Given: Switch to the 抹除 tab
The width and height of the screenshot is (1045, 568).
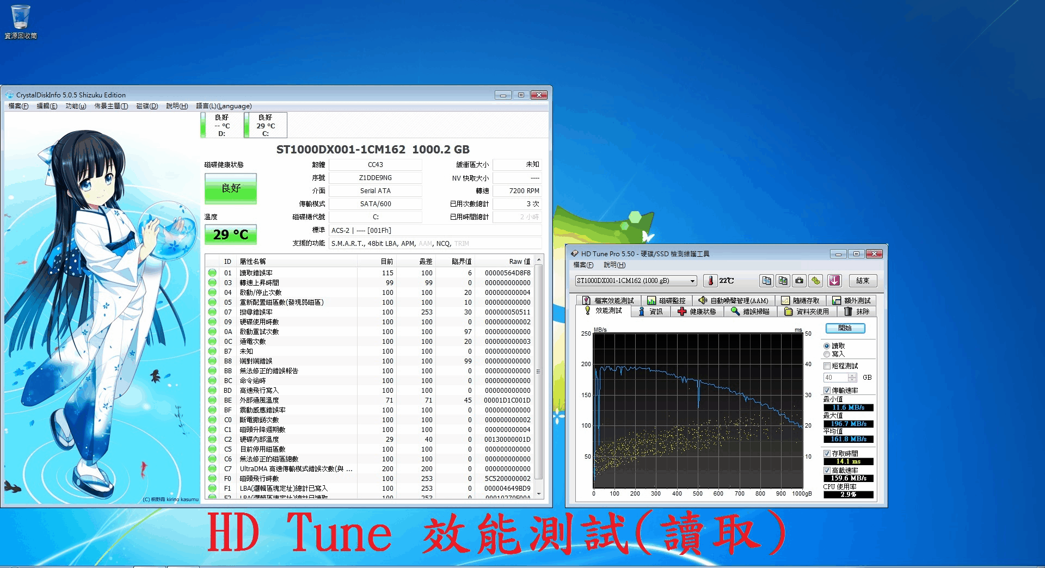Looking at the screenshot, I should coord(857,312).
